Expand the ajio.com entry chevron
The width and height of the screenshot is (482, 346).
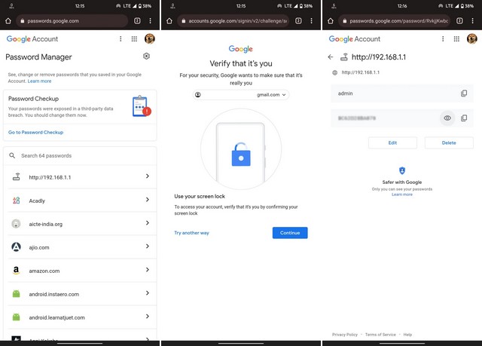(148, 246)
